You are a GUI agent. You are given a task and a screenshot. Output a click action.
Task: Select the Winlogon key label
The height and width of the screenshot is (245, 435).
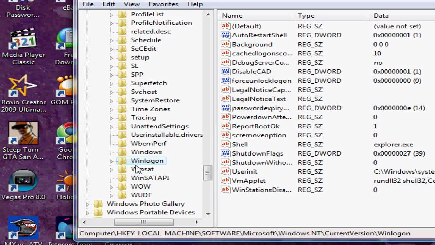(147, 161)
